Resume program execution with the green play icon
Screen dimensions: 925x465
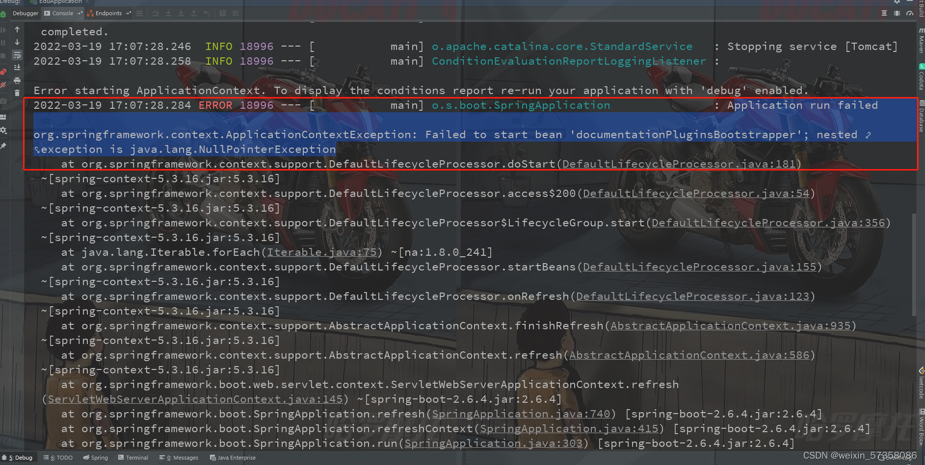tap(4, 30)
